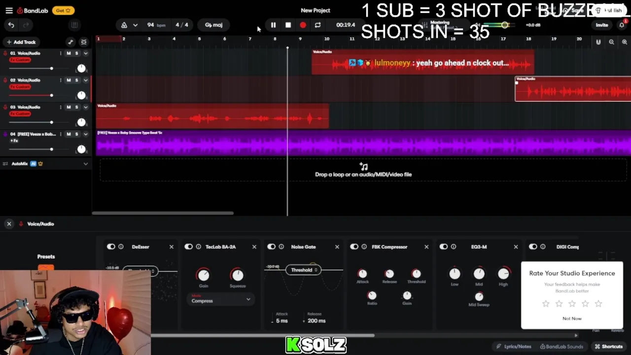Show info for the EQ3-M effect
The image size is (631, 355).
454,247
